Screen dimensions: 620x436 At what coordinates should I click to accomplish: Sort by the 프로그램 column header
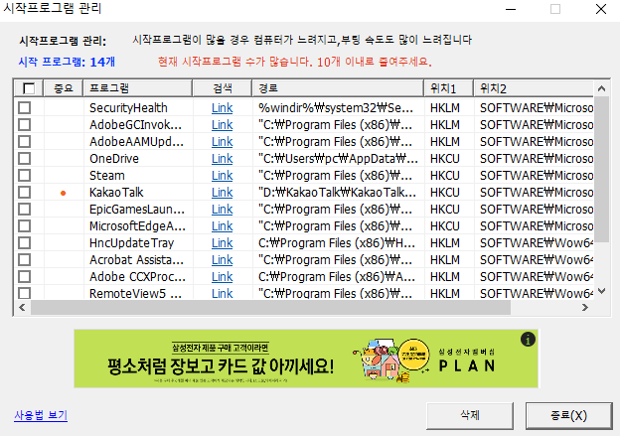point(137,88)
